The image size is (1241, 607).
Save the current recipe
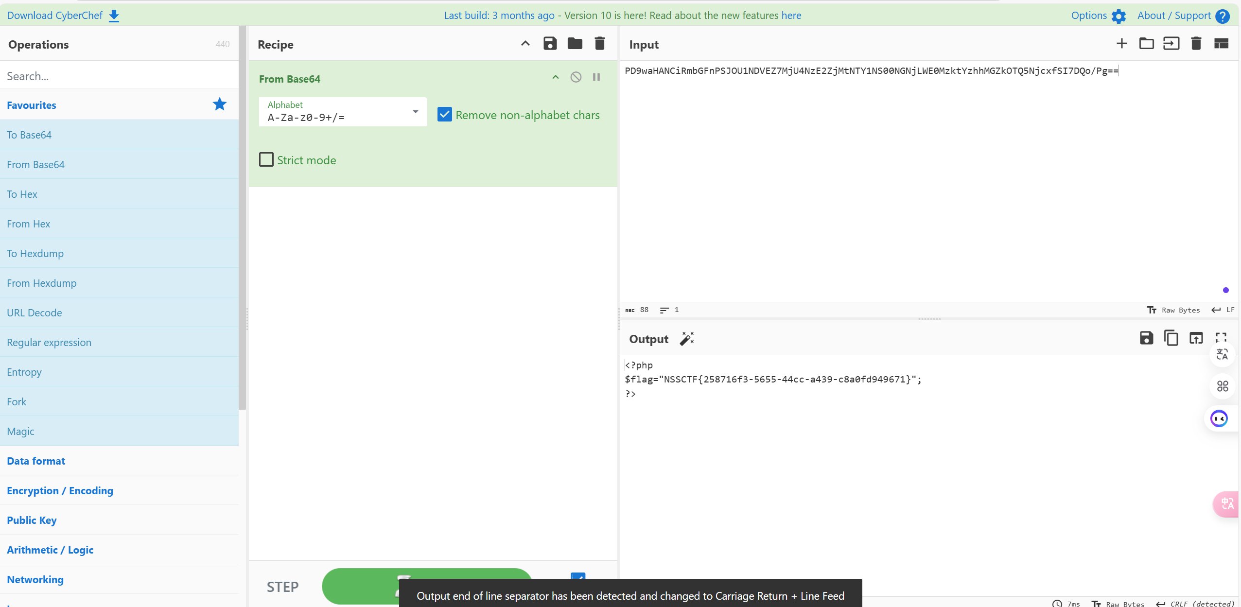point(550,44)
